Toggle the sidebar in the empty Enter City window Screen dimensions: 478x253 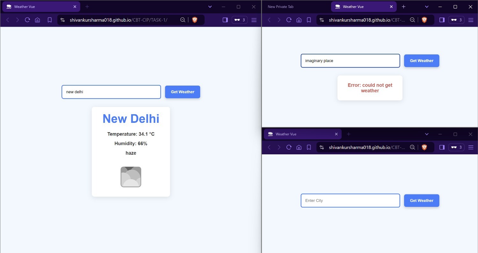(x=442, y=147)
